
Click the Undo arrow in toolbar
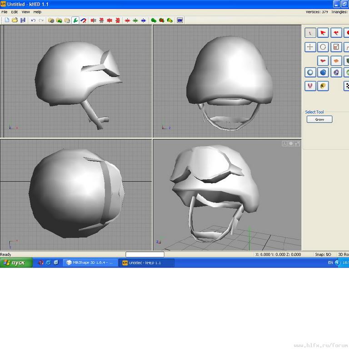33,20
